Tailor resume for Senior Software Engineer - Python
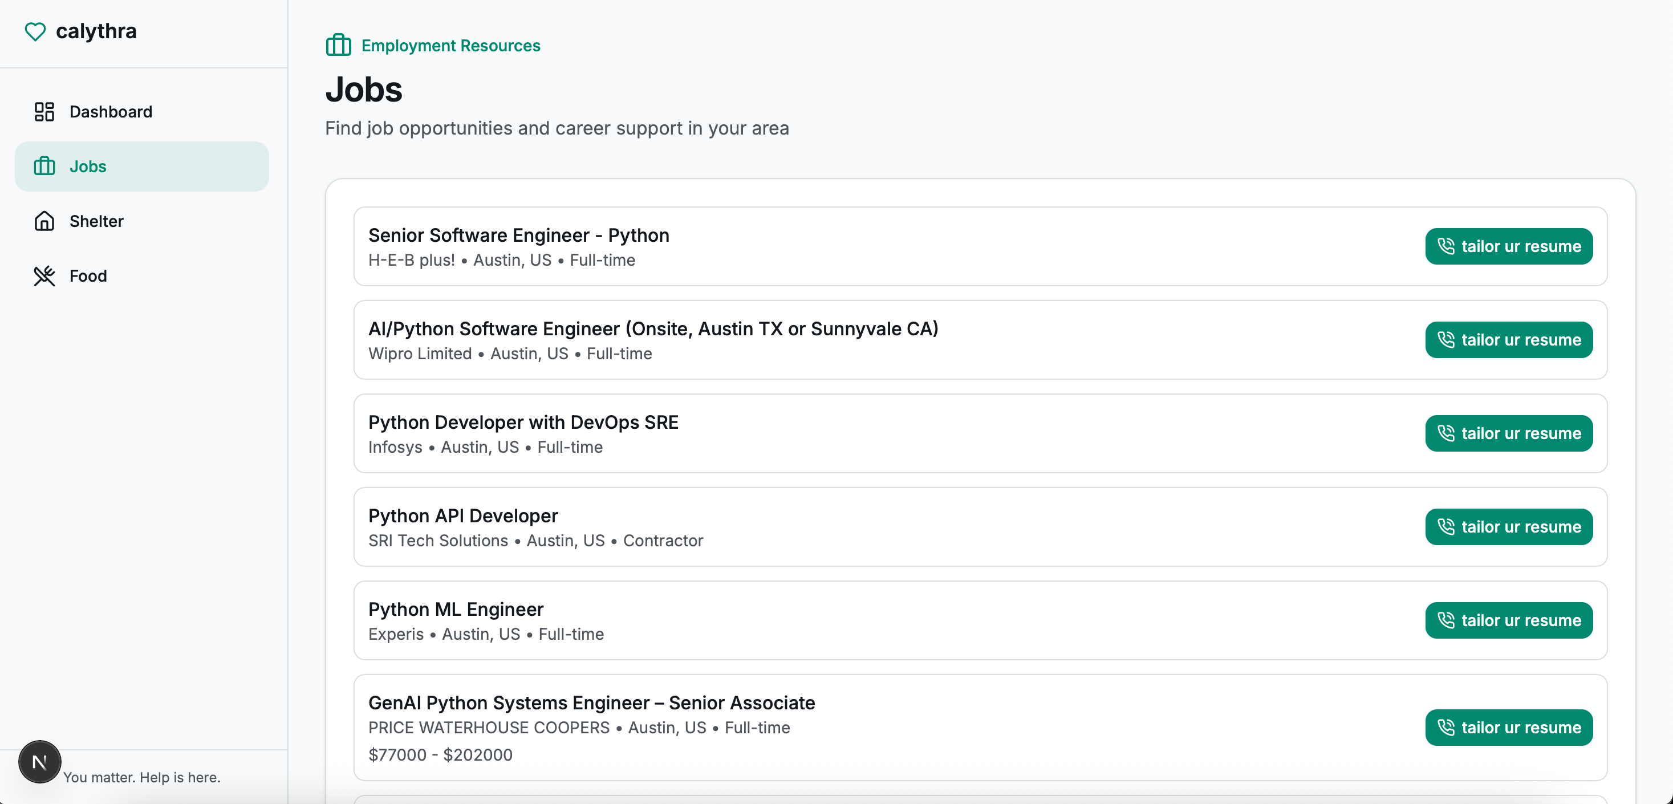 click(1508, 246)
